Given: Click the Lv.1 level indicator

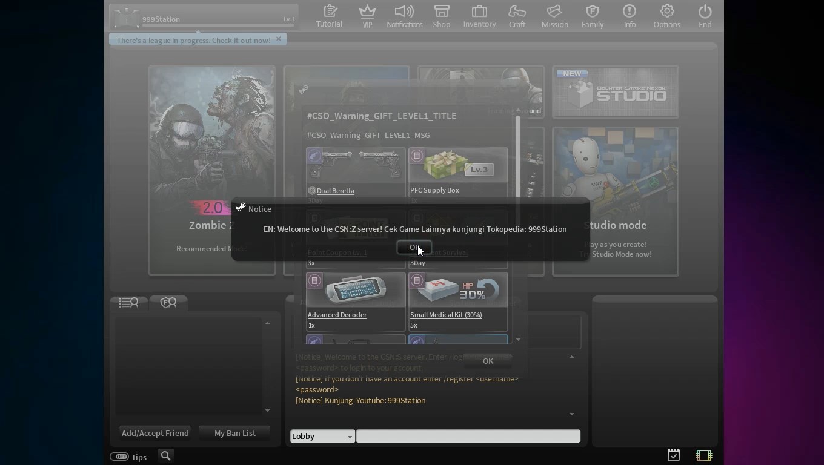Looking at the screenshot, I should pyautogui.click(x=290, y=19).
